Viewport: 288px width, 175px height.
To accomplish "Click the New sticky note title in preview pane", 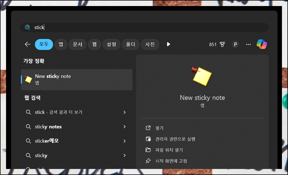I will (202, 98).
